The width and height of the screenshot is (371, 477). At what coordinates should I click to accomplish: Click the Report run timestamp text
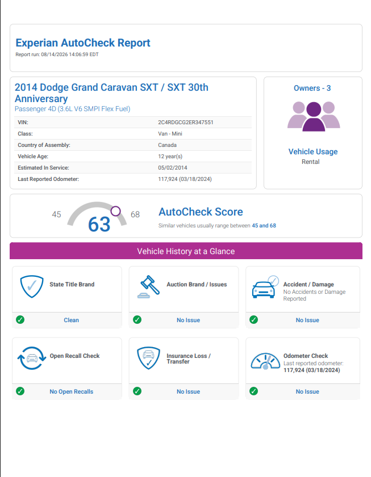57,54
